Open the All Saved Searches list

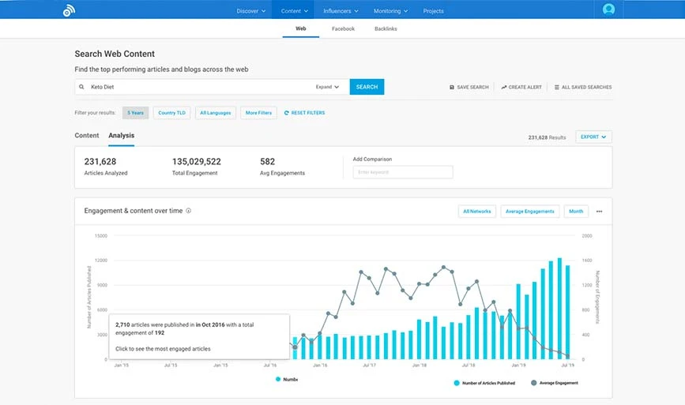point(583,88)
